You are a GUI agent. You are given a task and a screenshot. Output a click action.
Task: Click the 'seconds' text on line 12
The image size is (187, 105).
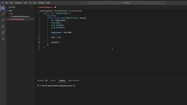pos(55,42)
